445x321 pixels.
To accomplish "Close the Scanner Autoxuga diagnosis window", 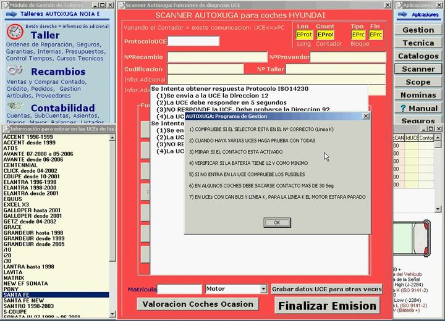I will point(388,5).
